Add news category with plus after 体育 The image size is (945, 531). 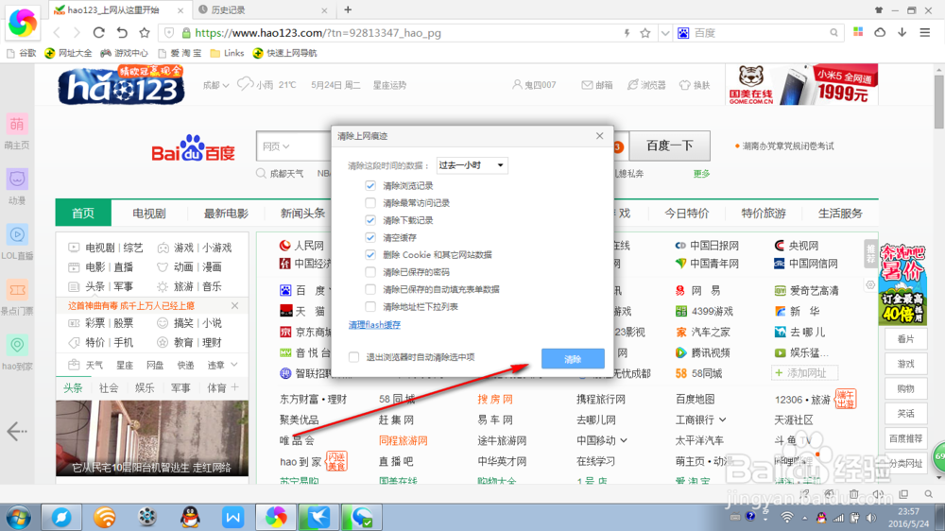click(235, 387)
